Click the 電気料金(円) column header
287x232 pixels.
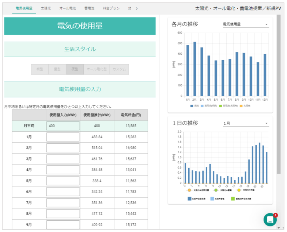(131, 115)
